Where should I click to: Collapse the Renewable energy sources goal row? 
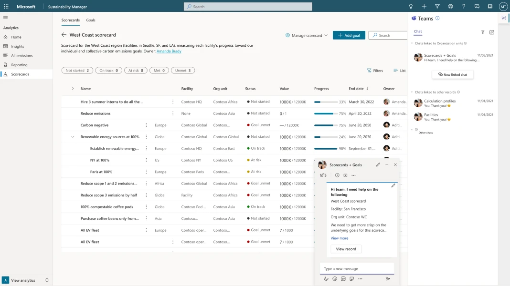pos(73,137)
